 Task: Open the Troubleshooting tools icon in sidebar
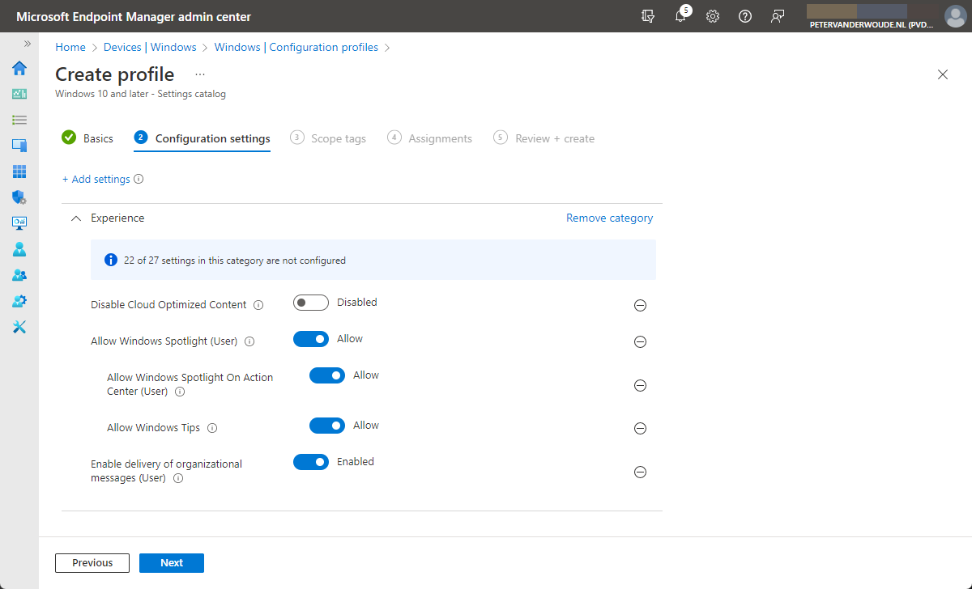point(19,327)
